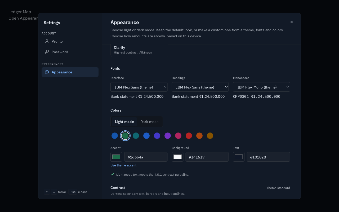Click the monospace sample CMP0301 text
339x212 pixels.
click(257, 96)
